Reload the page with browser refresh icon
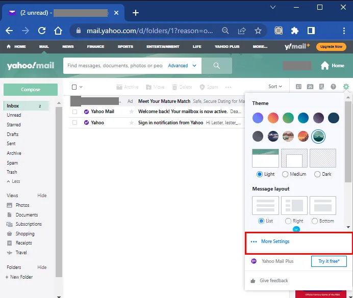 coord(42,31)
